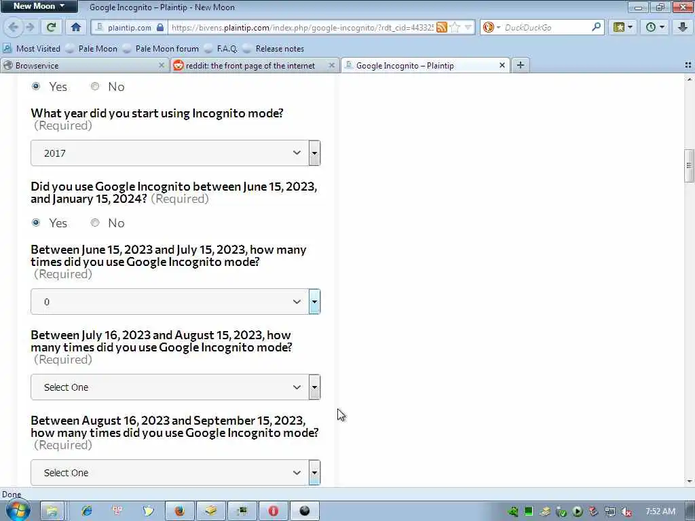Select Yes radio at top of form
Screen dimensions: 695x521
[x=36, y=86]
